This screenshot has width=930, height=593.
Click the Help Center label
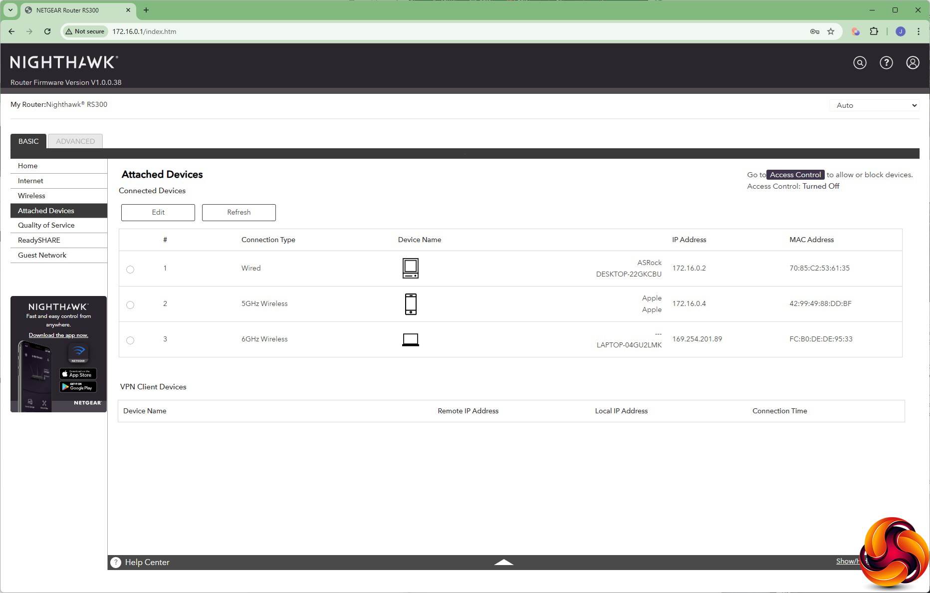[x=147, y=562]
